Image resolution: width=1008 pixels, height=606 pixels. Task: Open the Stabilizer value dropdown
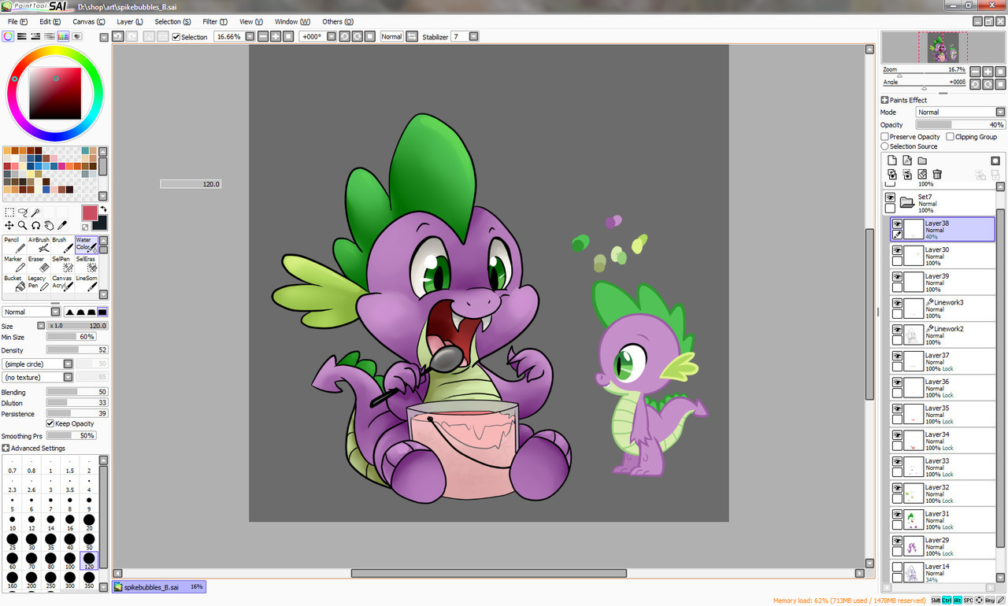[475, 36]
